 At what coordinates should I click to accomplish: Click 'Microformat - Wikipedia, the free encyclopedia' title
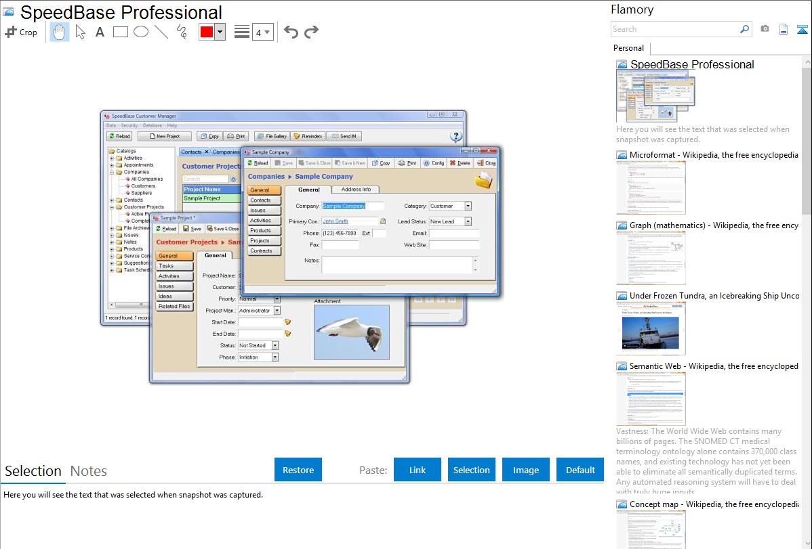(x=714, y=155)
